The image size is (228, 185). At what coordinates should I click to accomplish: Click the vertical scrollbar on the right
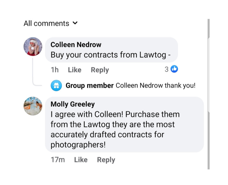point(209,93)
